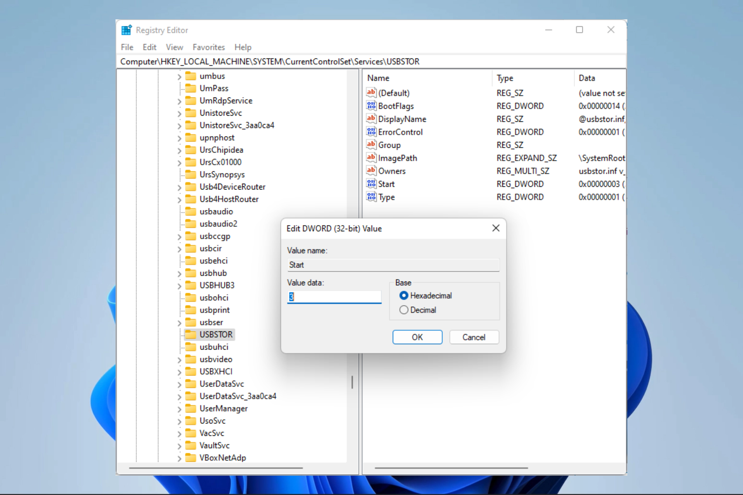Screen dimensions: 743x495
Task: Expand the usbccgp tree node
Action: pyautogui.click(x=179, y=237)
